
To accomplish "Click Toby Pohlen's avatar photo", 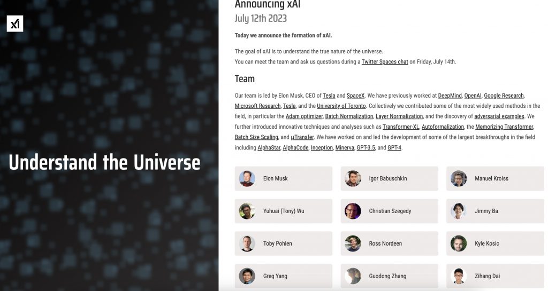I will pyautogui.click(x=247, y=243).
